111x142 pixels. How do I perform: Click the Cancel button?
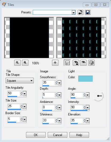pos(57,135)
